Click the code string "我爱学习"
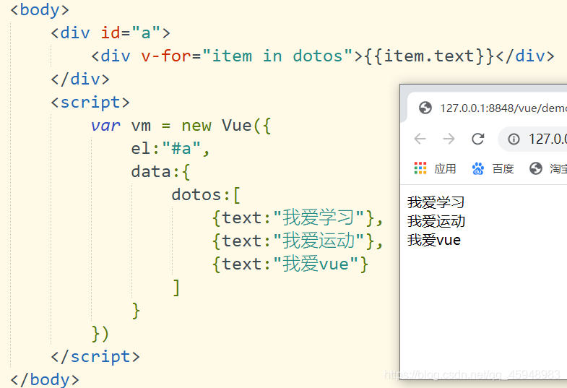Image resolution: width=567 pixels, height=388 pixels. click(319, 217)
